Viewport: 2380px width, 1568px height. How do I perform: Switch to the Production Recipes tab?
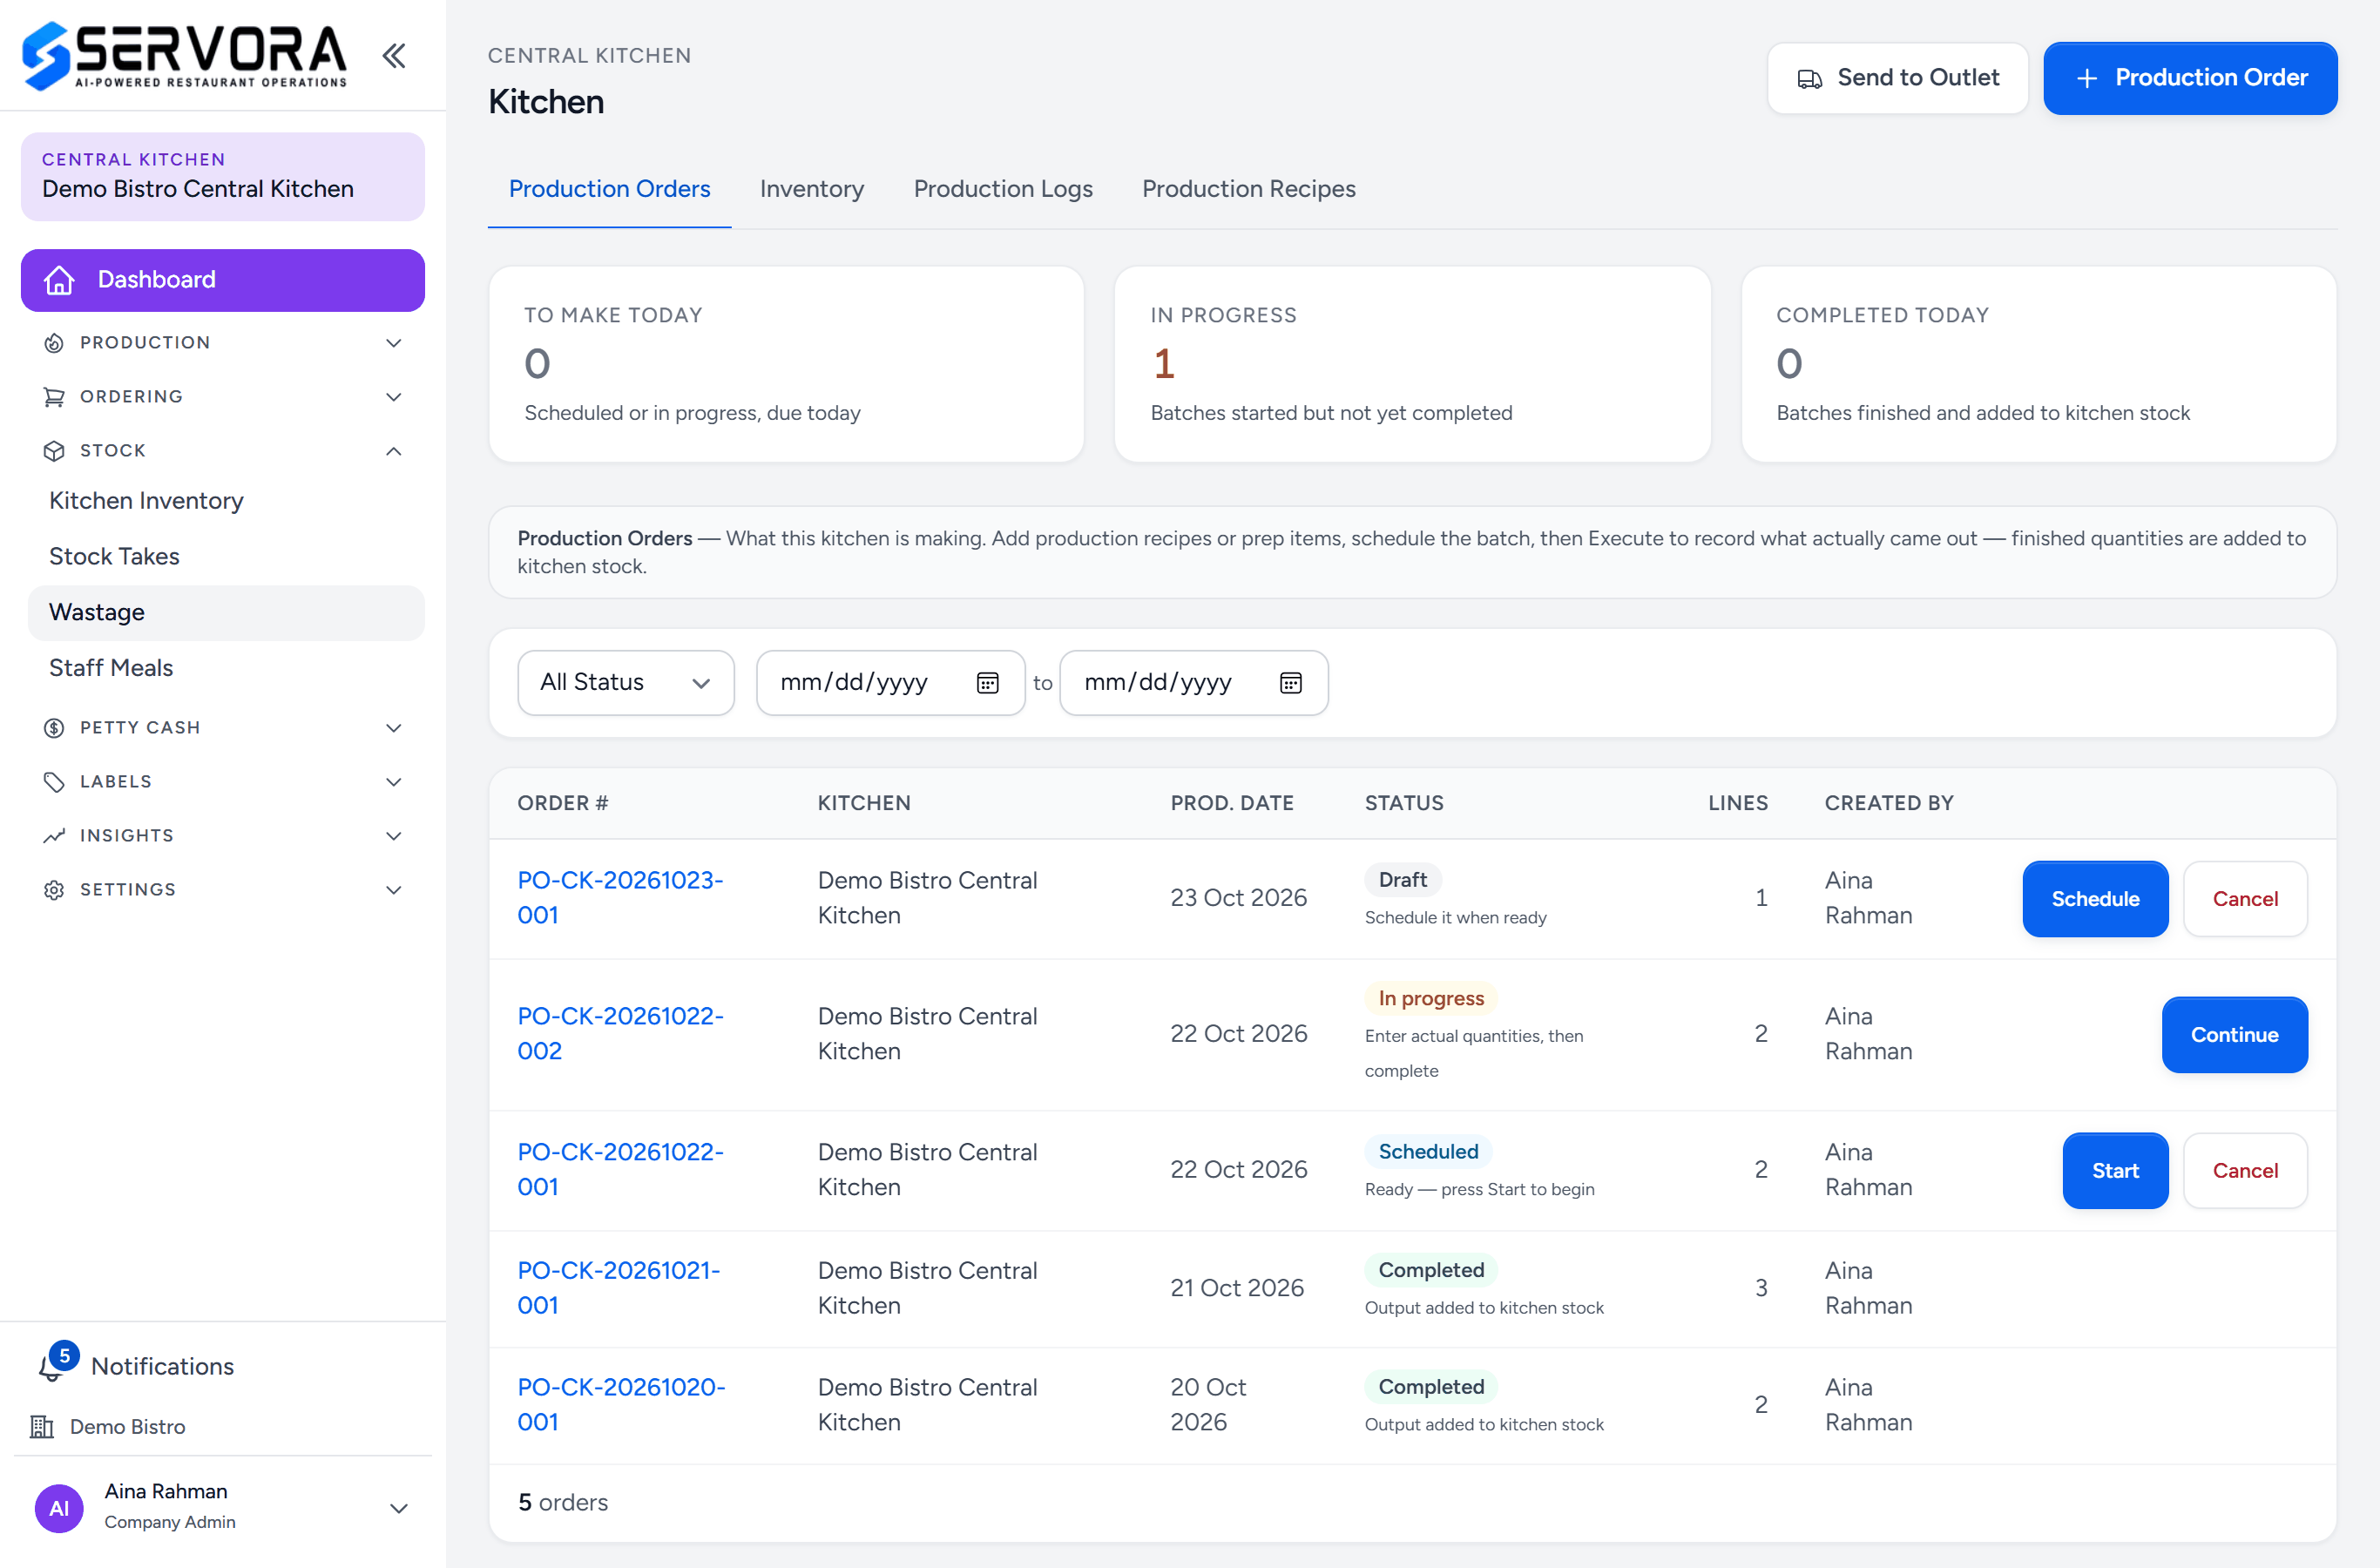[1249, 189]
